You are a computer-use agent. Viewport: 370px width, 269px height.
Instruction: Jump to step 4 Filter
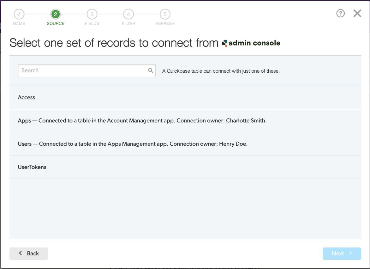click(x=128, y=14)
